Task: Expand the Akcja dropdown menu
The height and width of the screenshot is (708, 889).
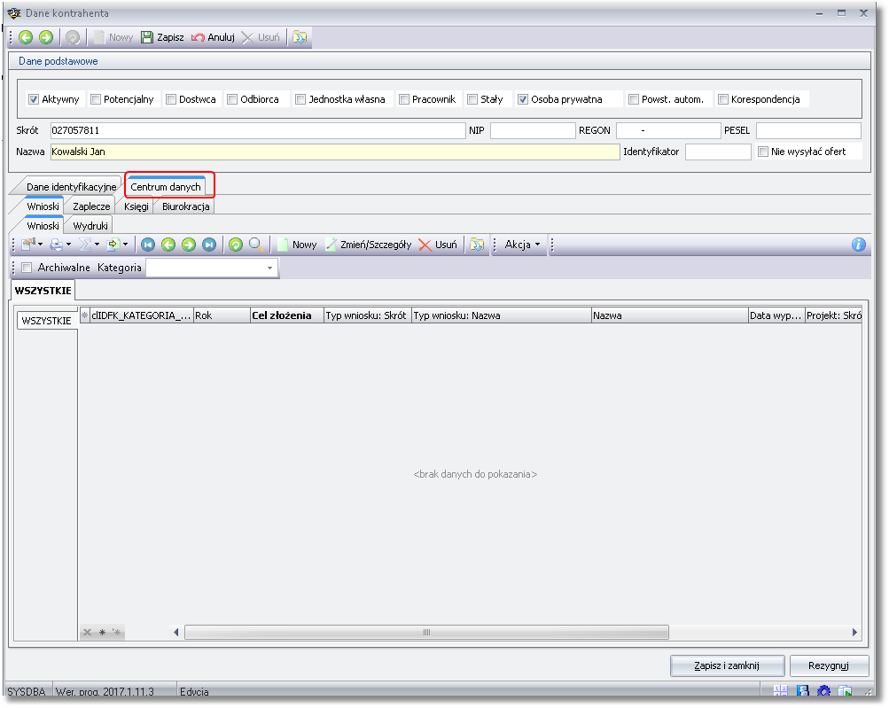Action: [521, 245]
